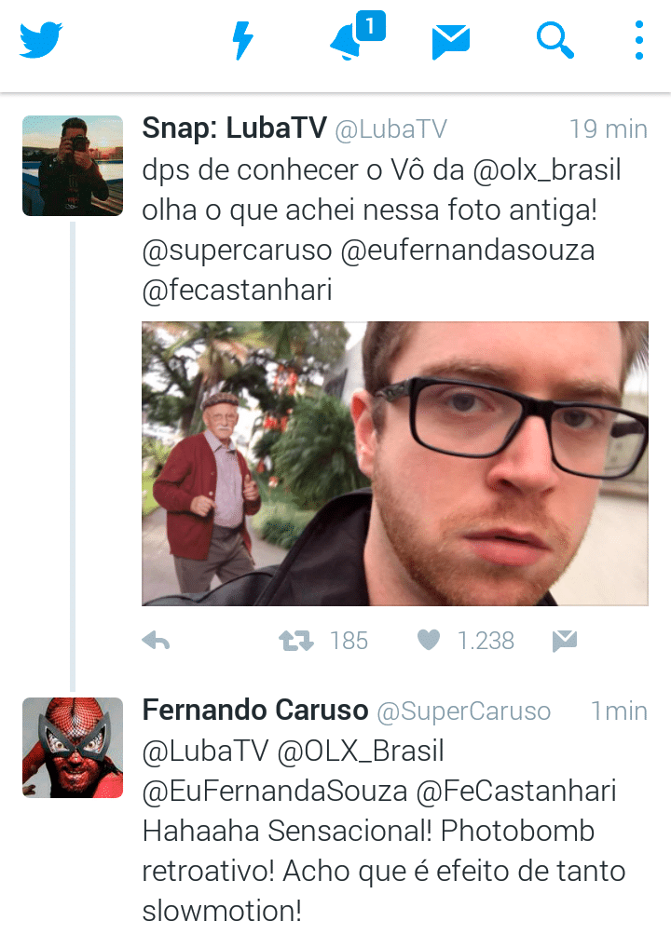Open the @supercaruso mention in tweet
This screenshot has width=671, height=948.
[x=237, y=251]
